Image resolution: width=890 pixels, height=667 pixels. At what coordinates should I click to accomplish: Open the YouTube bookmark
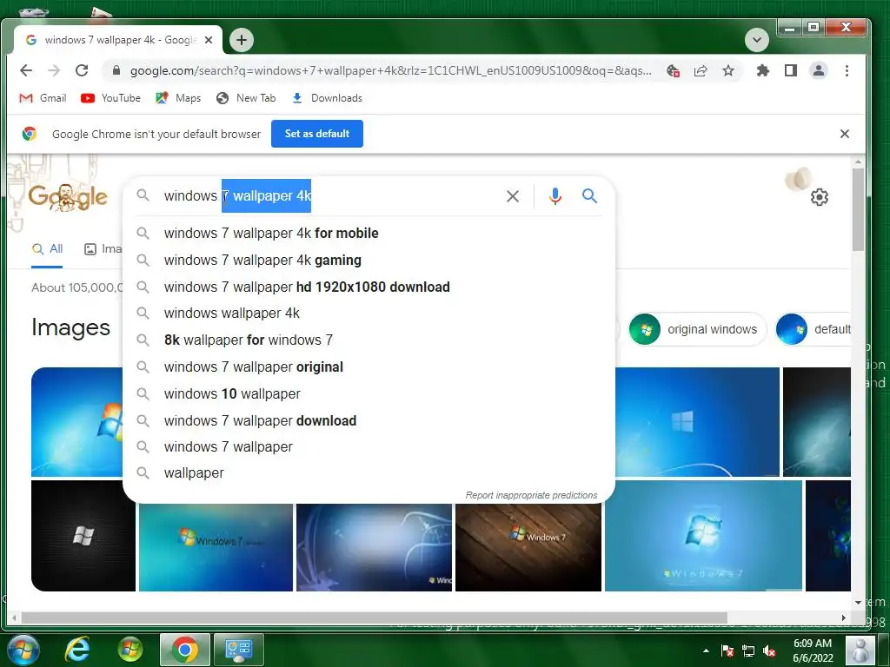(110, 98)
